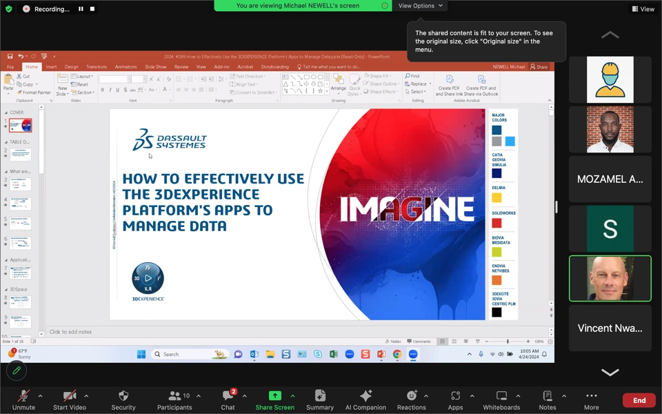Click the Windows Start button in the taskbar
This screenshot has height=414, width=662.
(141, 354)
